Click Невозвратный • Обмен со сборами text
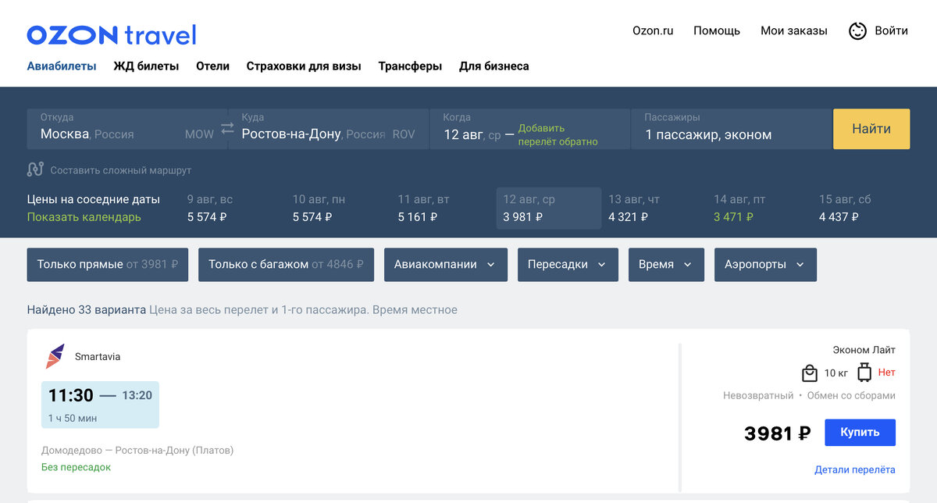This screenshot has width=937, height=503. (x=809, y=396)
